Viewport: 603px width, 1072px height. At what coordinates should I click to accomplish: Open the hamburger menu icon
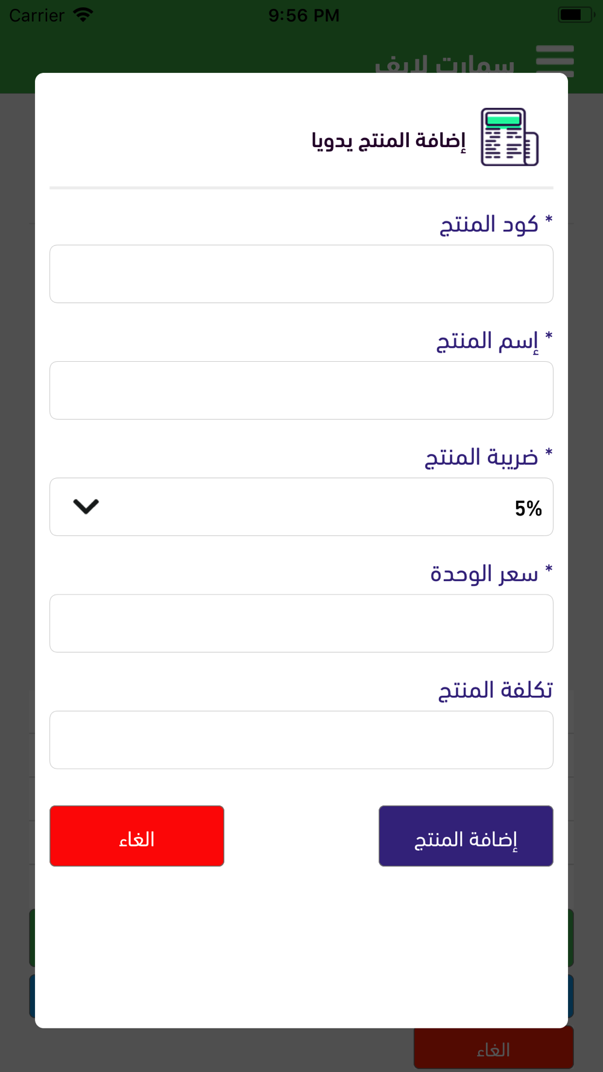pyautogui.click(x=555, y=61)
